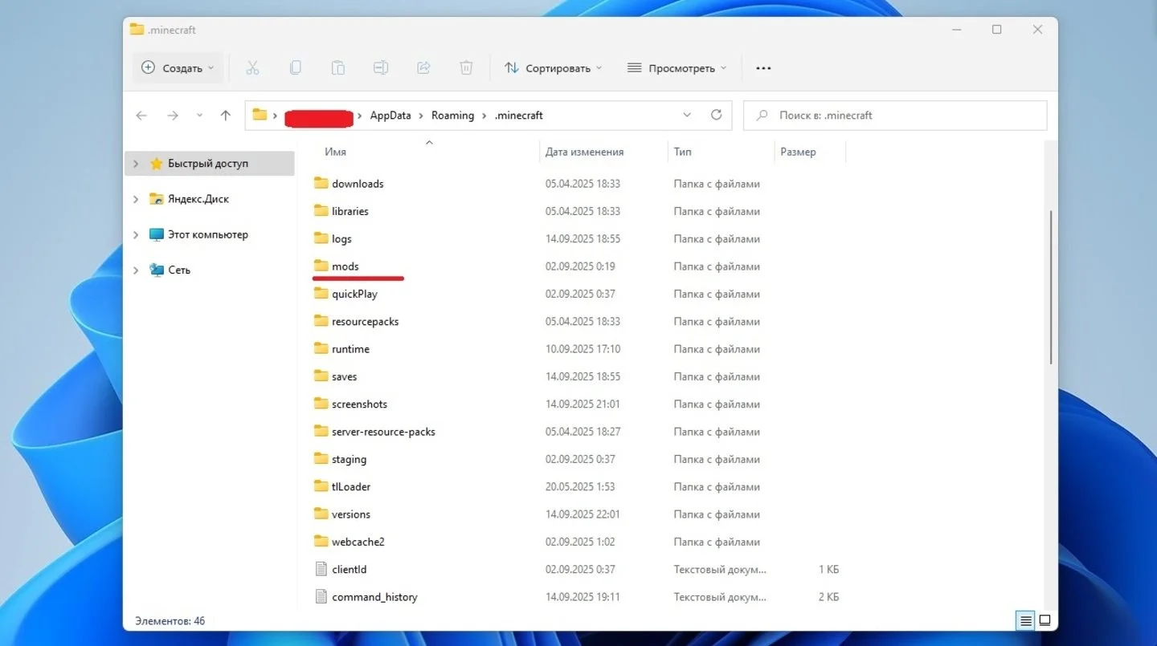Screen dimensions: 1157x646
Task: Switch to details view in status bar
Action: 1026,620
